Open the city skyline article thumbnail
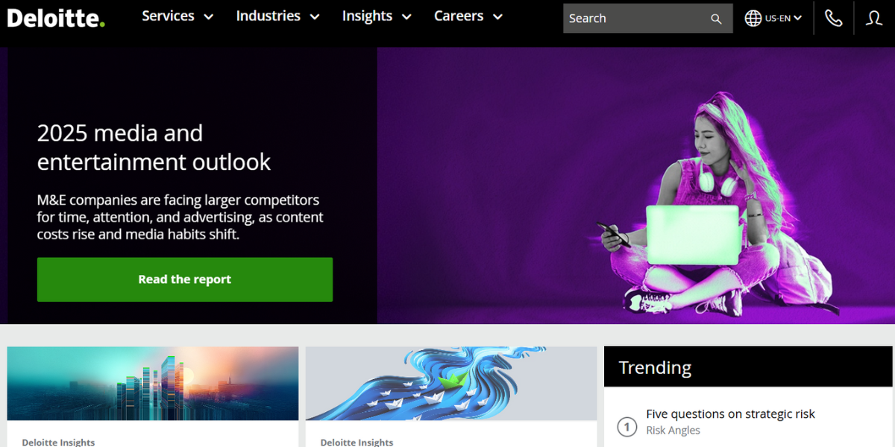This screenshot has height=447, width=895. pyautogui.click(x=153, y=384)
